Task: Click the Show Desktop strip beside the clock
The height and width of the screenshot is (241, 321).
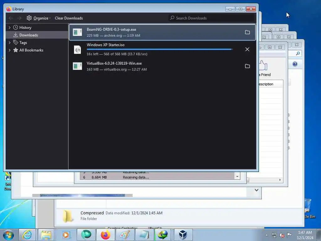Action: [319, 235]
